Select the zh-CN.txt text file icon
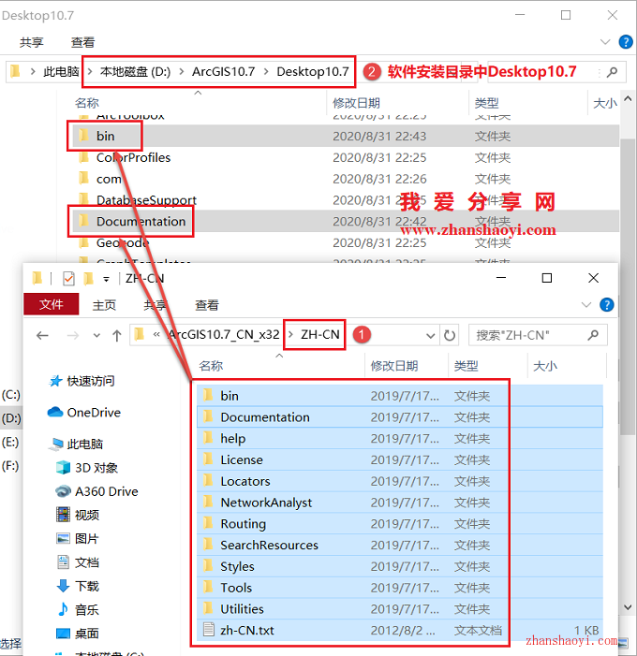This screenshot has width=637, height=656. 209,630
